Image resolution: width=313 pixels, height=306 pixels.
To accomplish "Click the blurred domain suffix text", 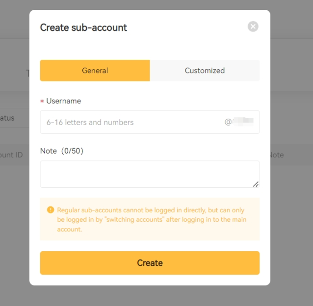I will pos(243,122).
